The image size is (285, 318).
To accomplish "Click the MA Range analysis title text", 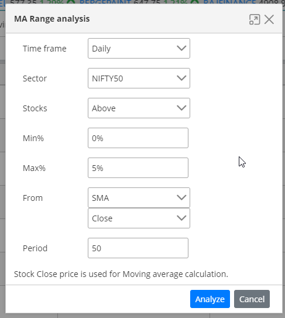I will [x=52, y=19].
